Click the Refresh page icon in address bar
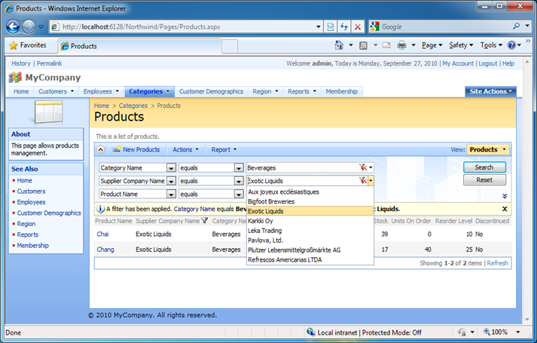Screen dimensions: 537x343 pos(344,26)
